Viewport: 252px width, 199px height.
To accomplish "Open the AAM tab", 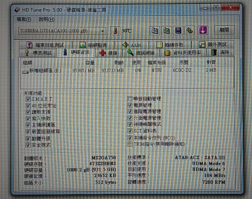I will [132, 45].
